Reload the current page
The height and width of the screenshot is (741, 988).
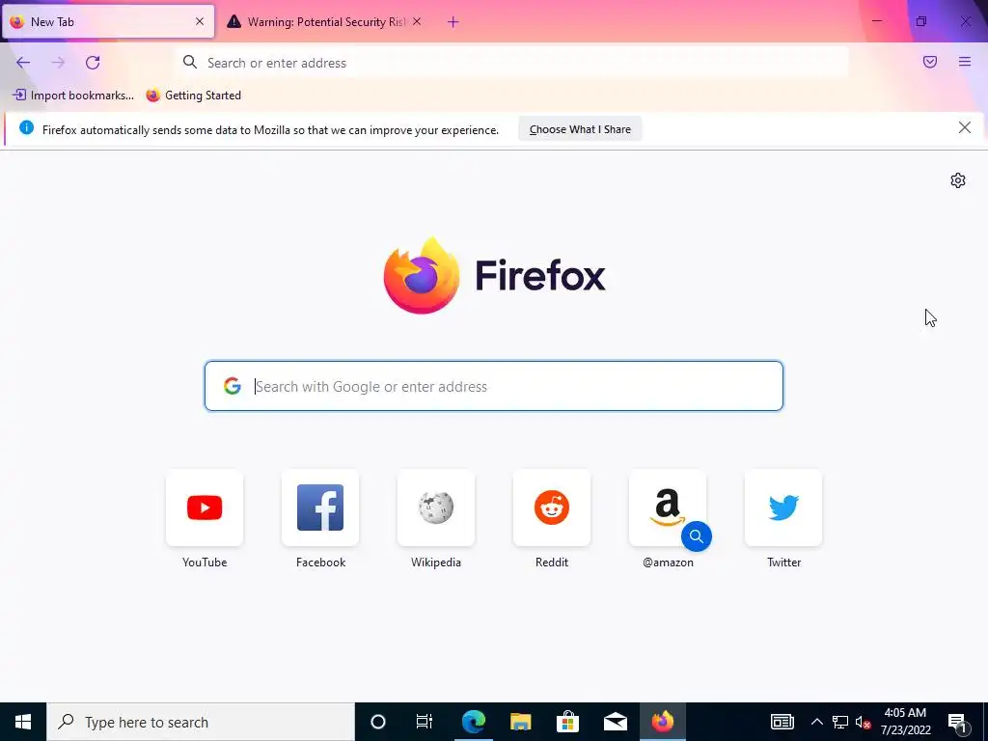(93, 63)
